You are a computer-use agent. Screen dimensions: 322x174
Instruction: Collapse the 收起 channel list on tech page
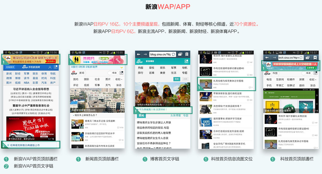point(312,80)
